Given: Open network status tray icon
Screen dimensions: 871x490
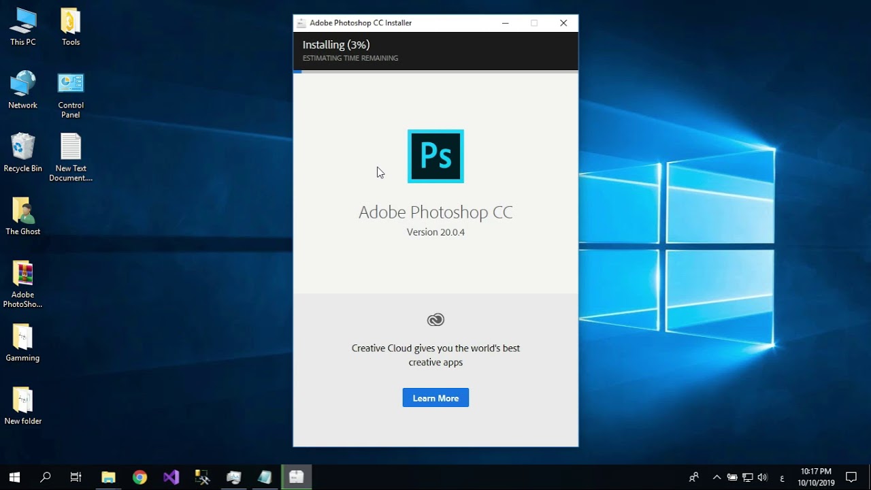Looking at the screenshot, I should 747,477.
